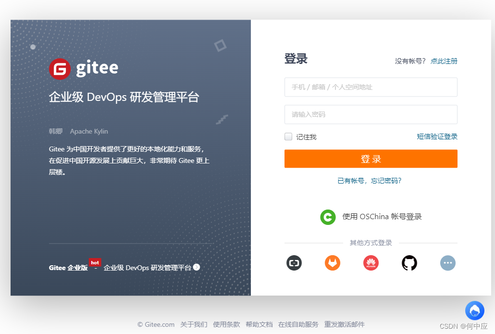Show more login methods ellipsis icon
Screen dimensions: 495x334
pos(448,263)
